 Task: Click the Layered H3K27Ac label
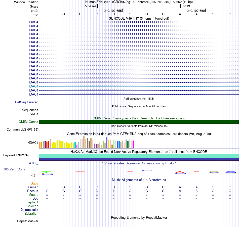(x=16, y=155)
